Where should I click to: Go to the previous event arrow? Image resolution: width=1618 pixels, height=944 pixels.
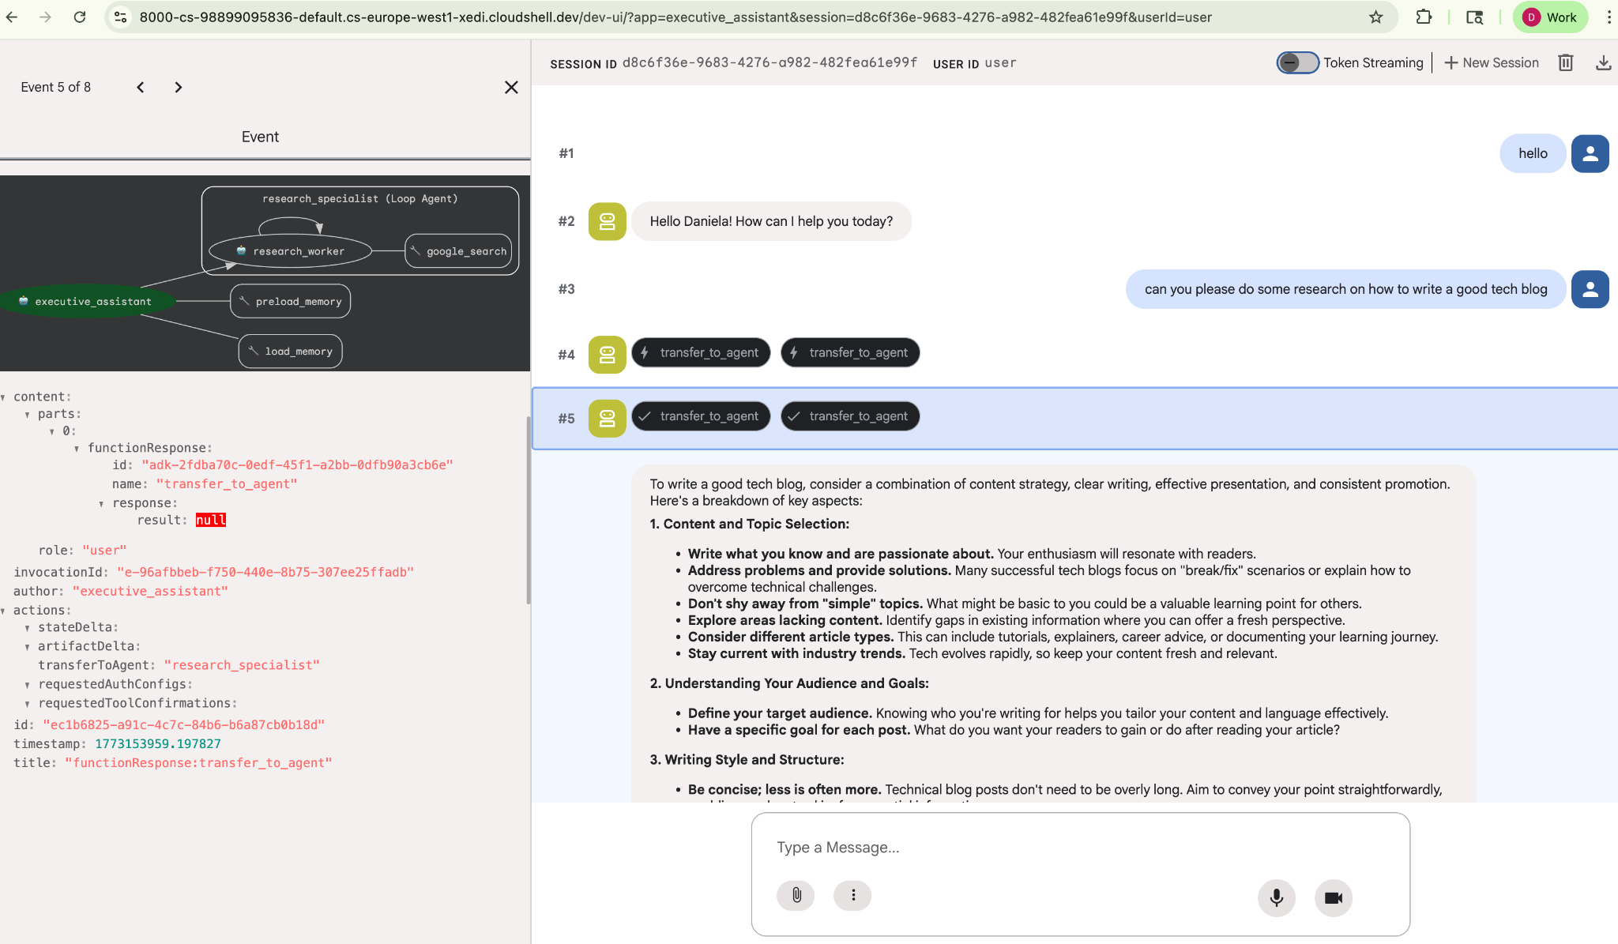pyautogui.click(x=141, y=88)
